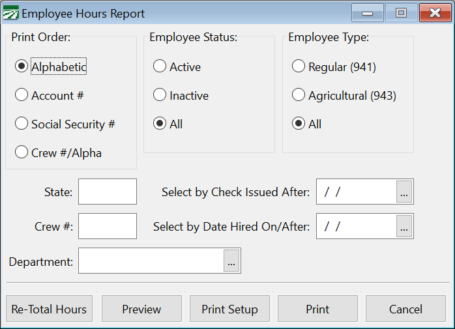Select Social Security # print order
Viewport: 455px width, 329px height.
point(22,124)
